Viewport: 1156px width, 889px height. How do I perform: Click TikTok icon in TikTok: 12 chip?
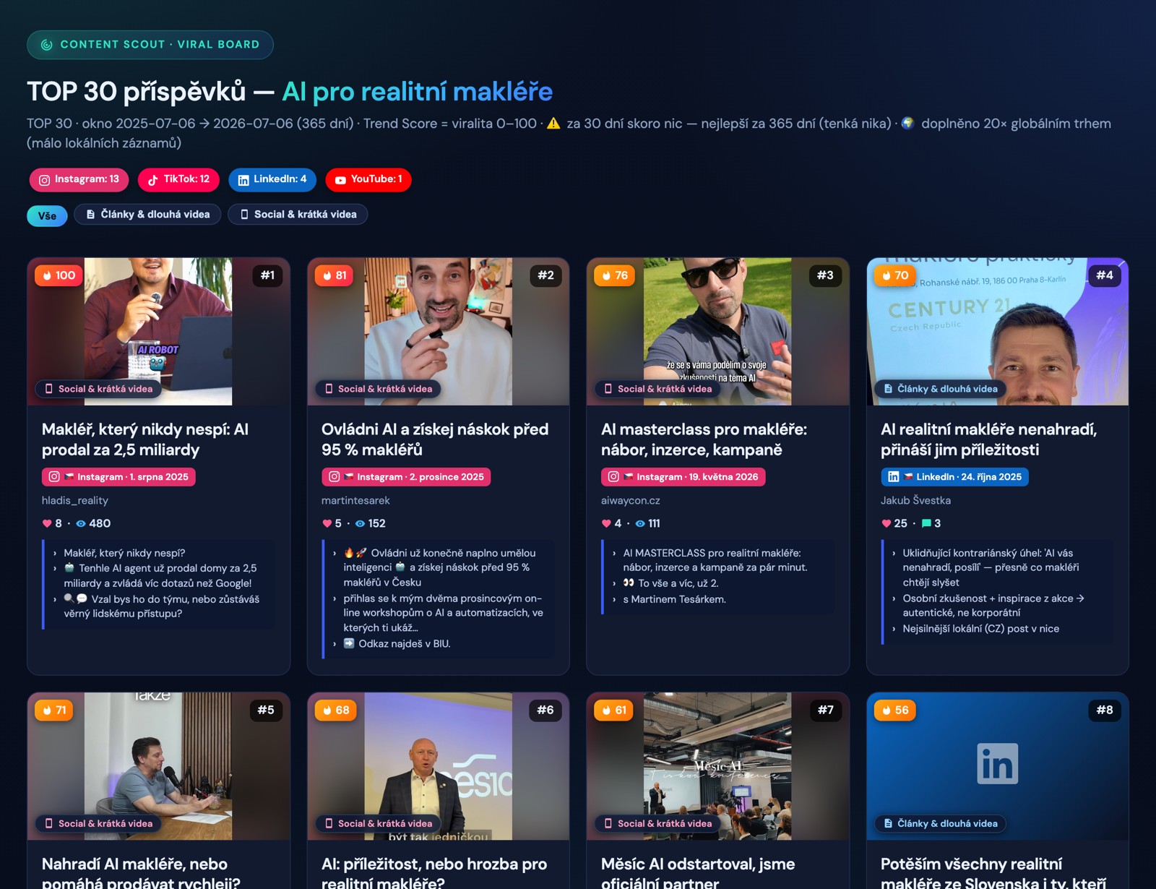(152, 180)
